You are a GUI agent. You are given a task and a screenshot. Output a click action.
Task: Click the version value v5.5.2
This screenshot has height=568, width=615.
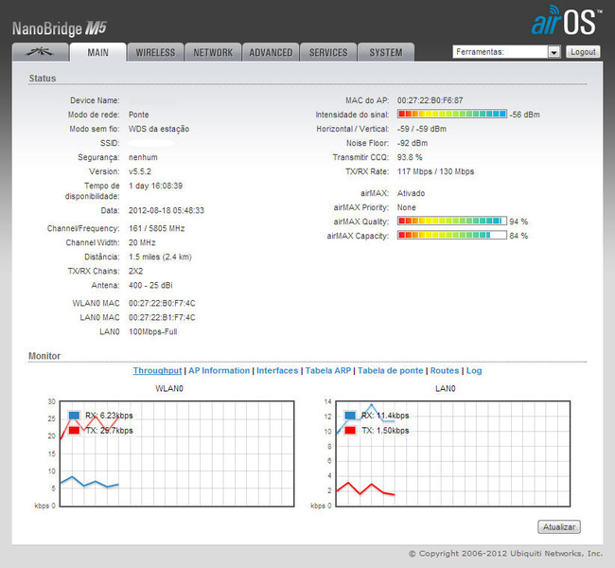tap(140, 171)
